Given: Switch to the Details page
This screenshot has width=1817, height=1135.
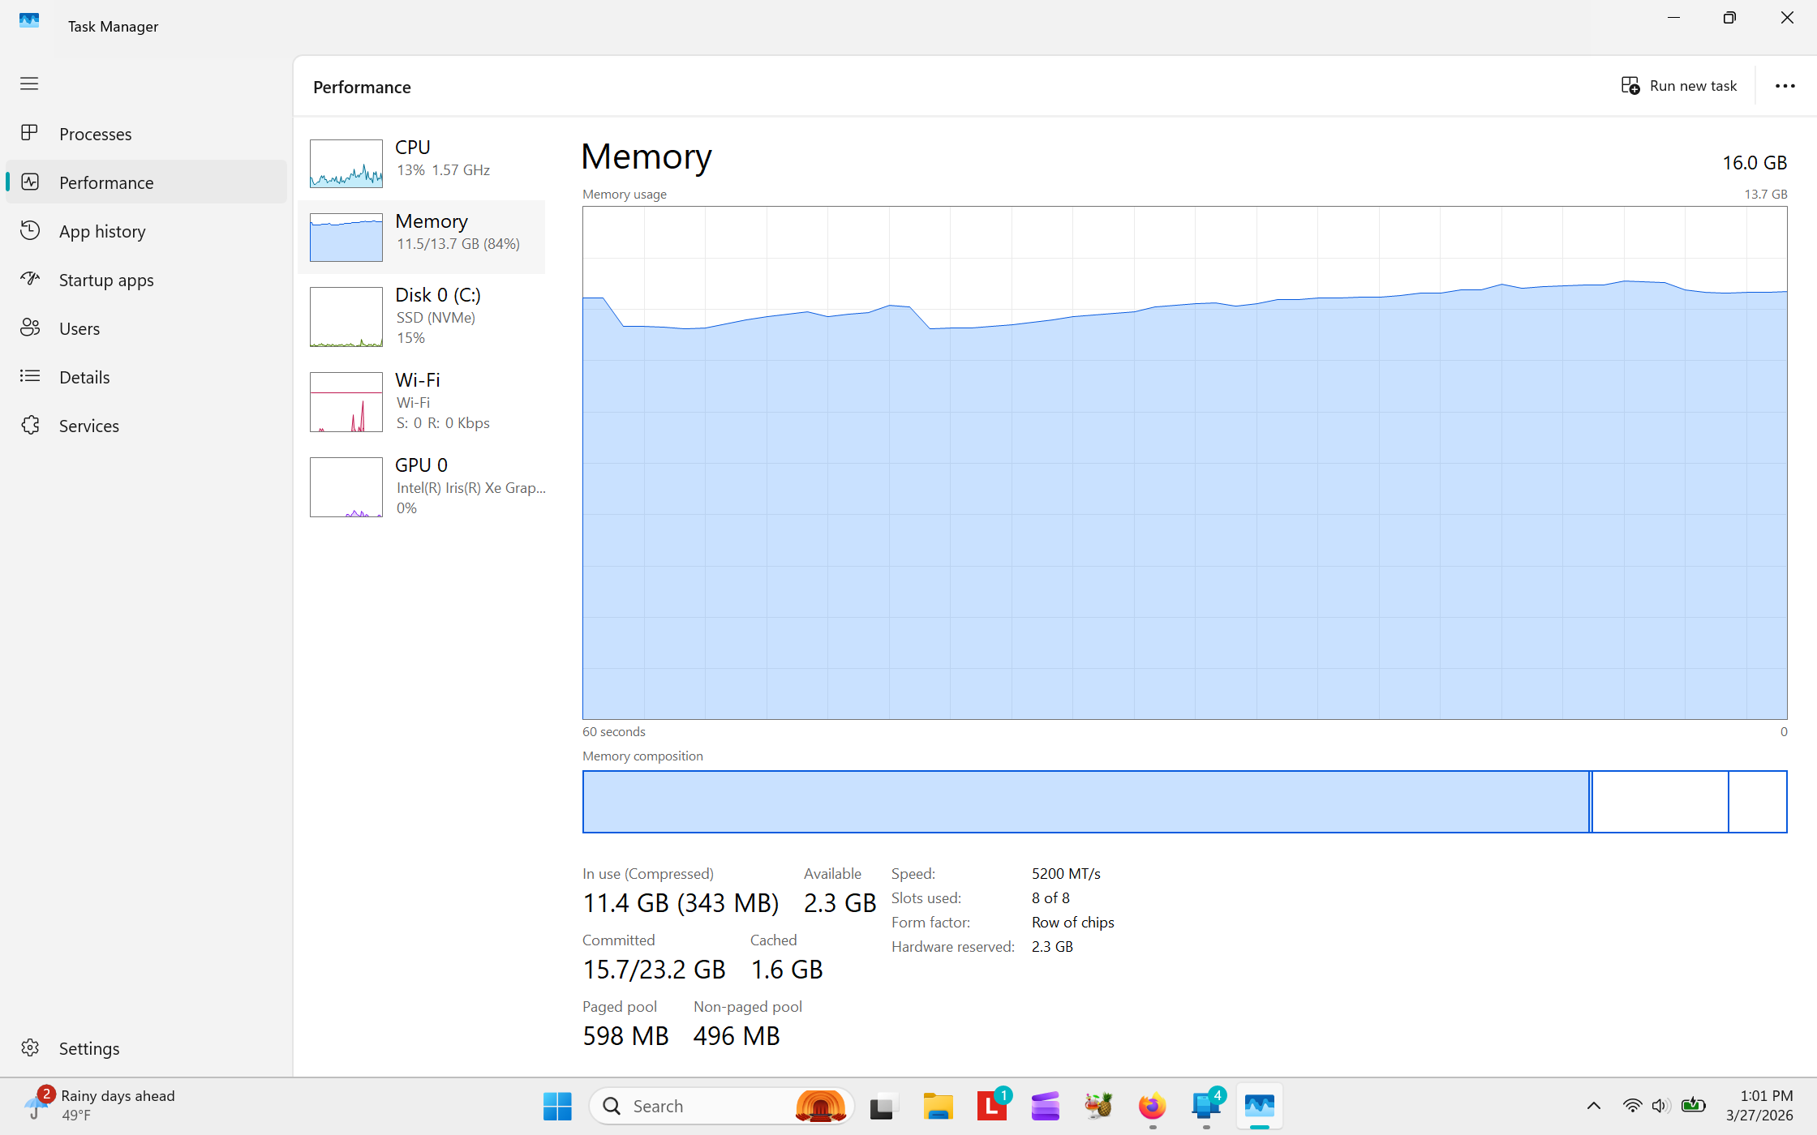Looking at the screenshot, I should point(84,377).
